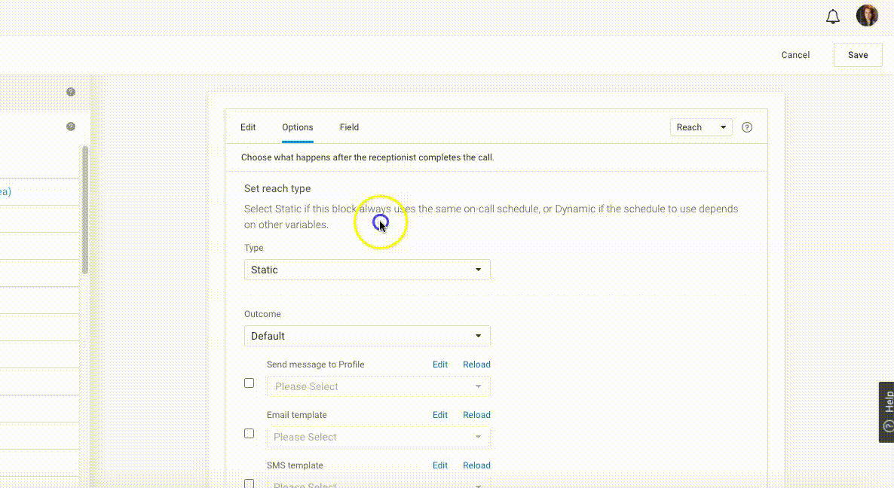Click the top help icon in left panel
Screen dimensions: 894x488
71,92
